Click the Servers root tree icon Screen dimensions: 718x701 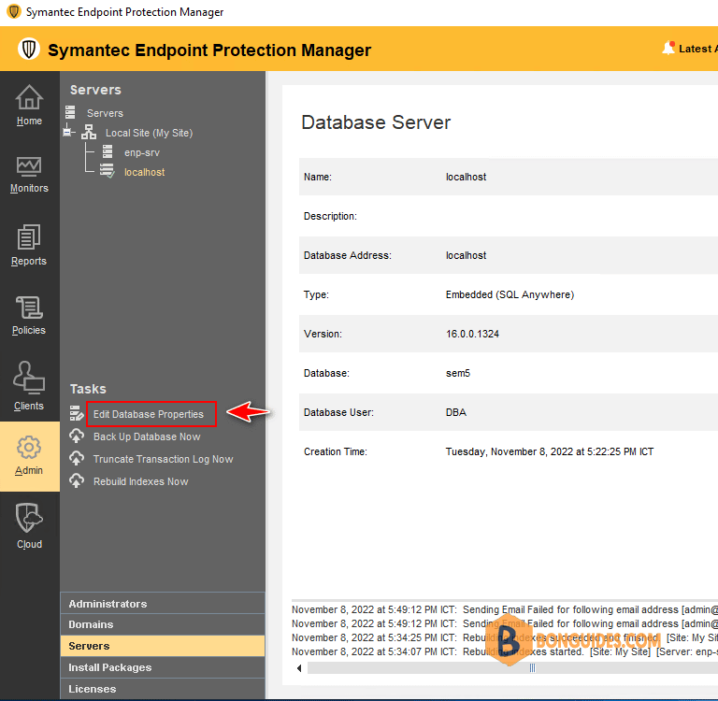coord(70,112)
